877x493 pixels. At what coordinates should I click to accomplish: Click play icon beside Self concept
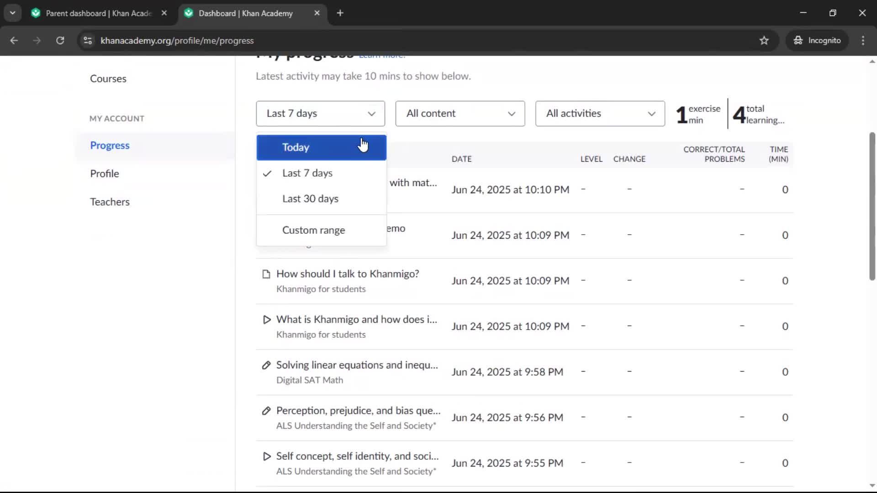pos(266,457)
